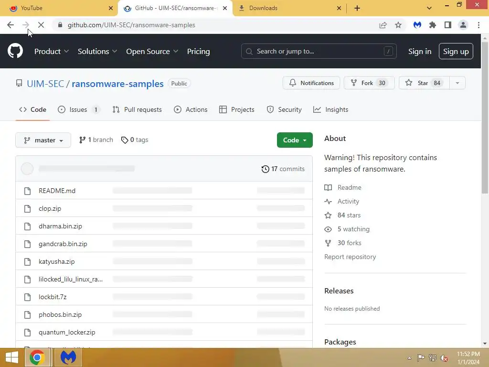The image size is (489, 367).
Task: Open a new browser tab
Action: point(357,8)
